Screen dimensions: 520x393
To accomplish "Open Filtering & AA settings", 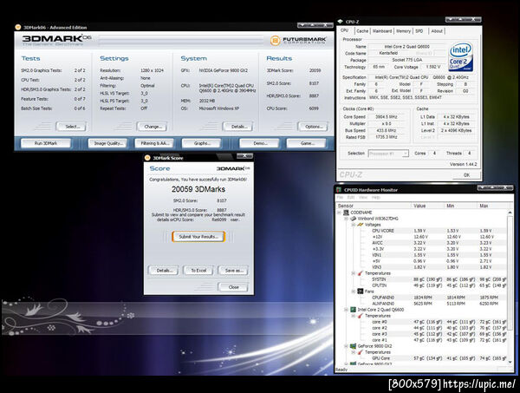I will click(x=154, y=143).
